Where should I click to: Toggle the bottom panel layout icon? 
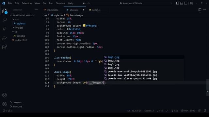pos(182,3)
